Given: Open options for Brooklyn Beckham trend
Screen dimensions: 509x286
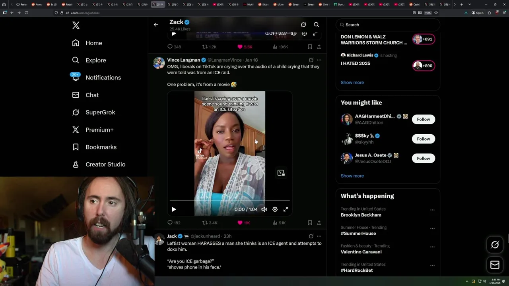Looking at the screenshot, I should (x=432, y=210).
